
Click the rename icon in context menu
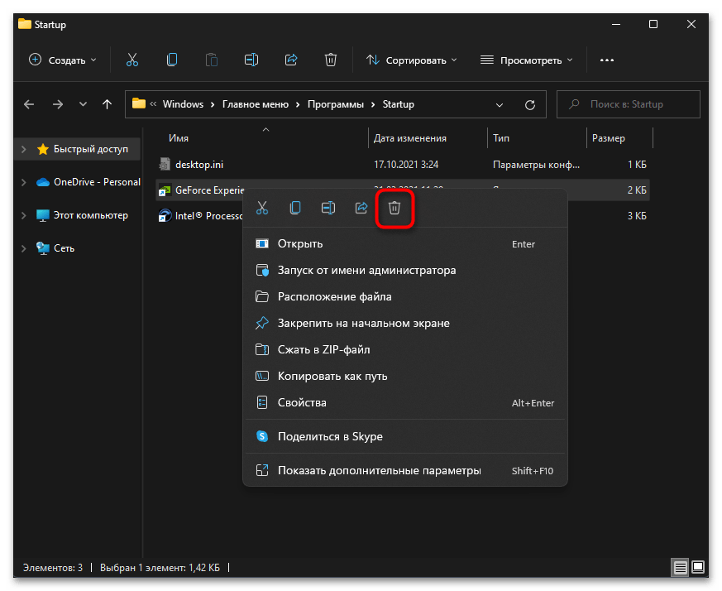point(328,208)
